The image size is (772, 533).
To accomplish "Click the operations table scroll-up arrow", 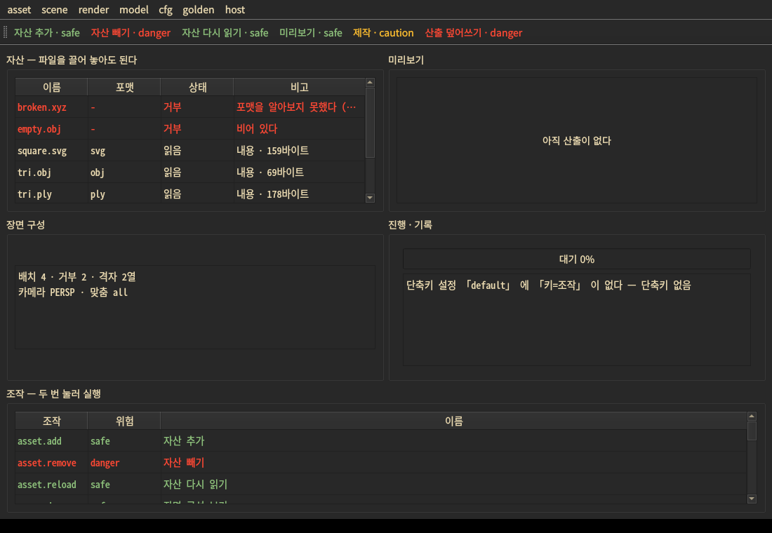I will (x=752, y=417).
